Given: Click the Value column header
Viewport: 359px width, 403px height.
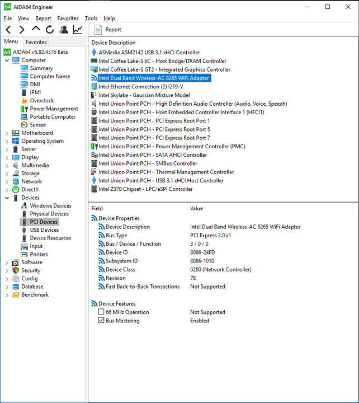Looking at the screenshot, I should [196, 208].
